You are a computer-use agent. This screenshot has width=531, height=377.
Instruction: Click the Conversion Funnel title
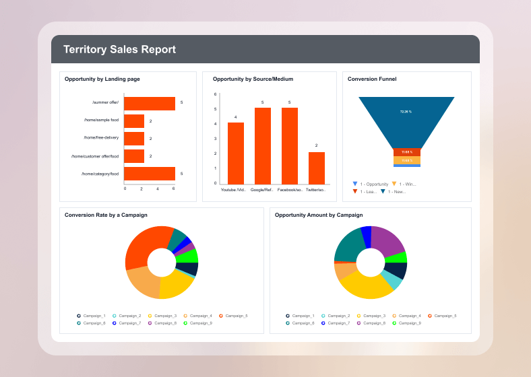[372, 79]
